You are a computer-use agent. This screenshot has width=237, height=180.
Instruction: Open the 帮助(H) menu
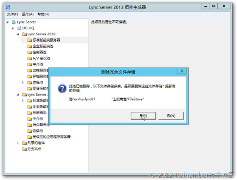click(43, 14)
